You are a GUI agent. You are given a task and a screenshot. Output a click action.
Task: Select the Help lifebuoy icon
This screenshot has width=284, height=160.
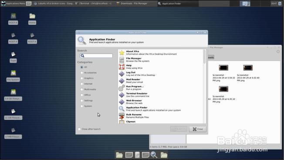tap(122, 67)
